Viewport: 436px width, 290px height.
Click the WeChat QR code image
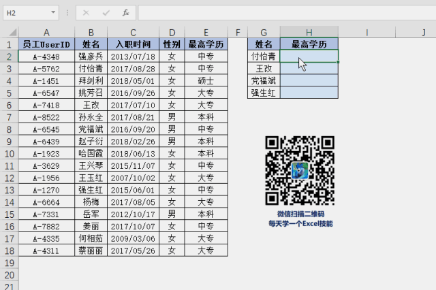click(x=300, y=171)
